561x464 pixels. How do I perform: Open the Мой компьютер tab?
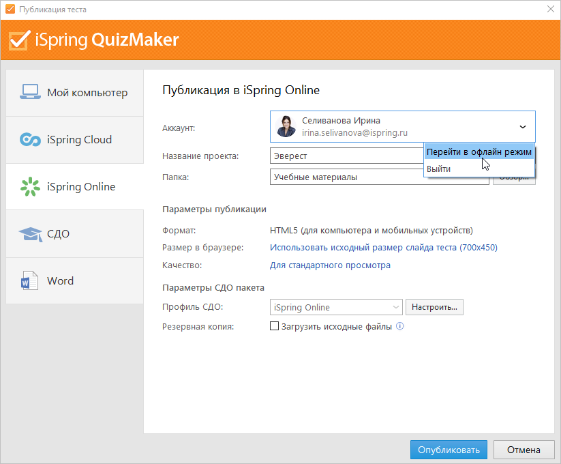(75, 93)
